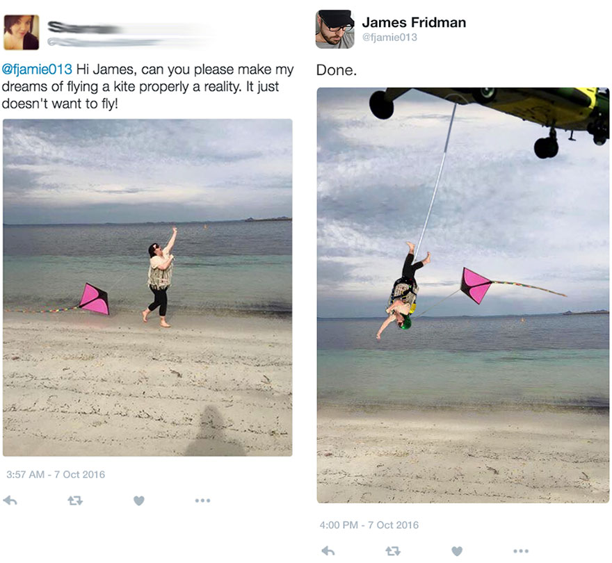Like James Fridman's Done tweet
Image resolution: width=612 pixels, height=563 pixels.
point(457,551)
